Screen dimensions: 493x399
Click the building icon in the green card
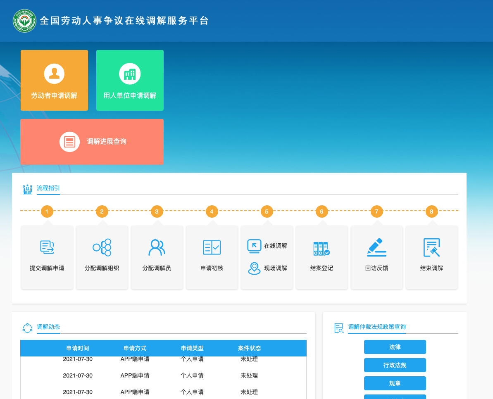[130, 74]
